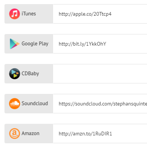This screenshot has height=147, width=147.
Task: Click the iTunes music note icon
Action: [15, 14]
